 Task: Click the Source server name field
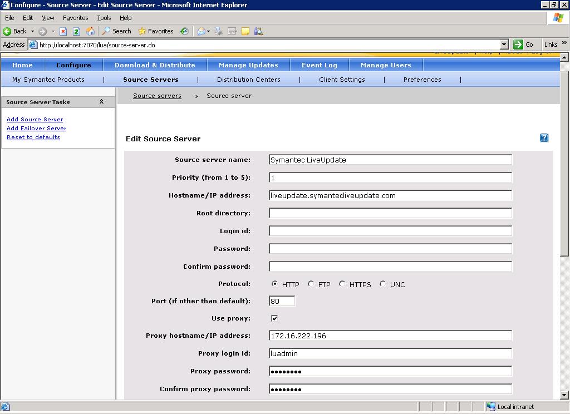390,160
